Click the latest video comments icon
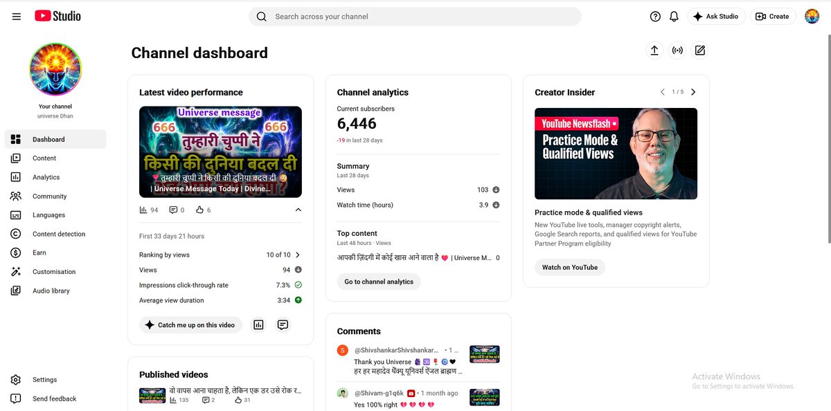Viewport: 831px width, 411px height. (x=173, y=210)
